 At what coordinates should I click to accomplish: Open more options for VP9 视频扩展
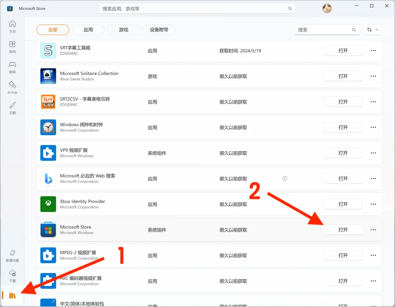(x=373, y=153)
